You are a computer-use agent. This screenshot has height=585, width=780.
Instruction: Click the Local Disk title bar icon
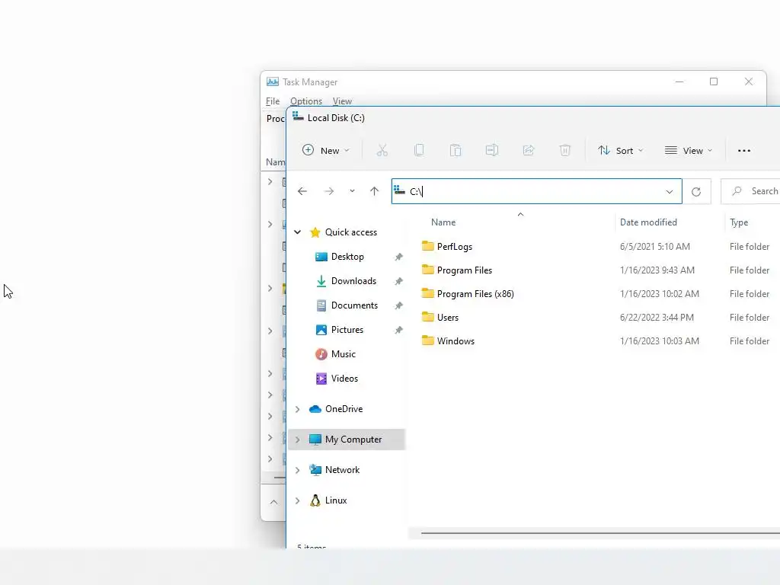point(298,117)
